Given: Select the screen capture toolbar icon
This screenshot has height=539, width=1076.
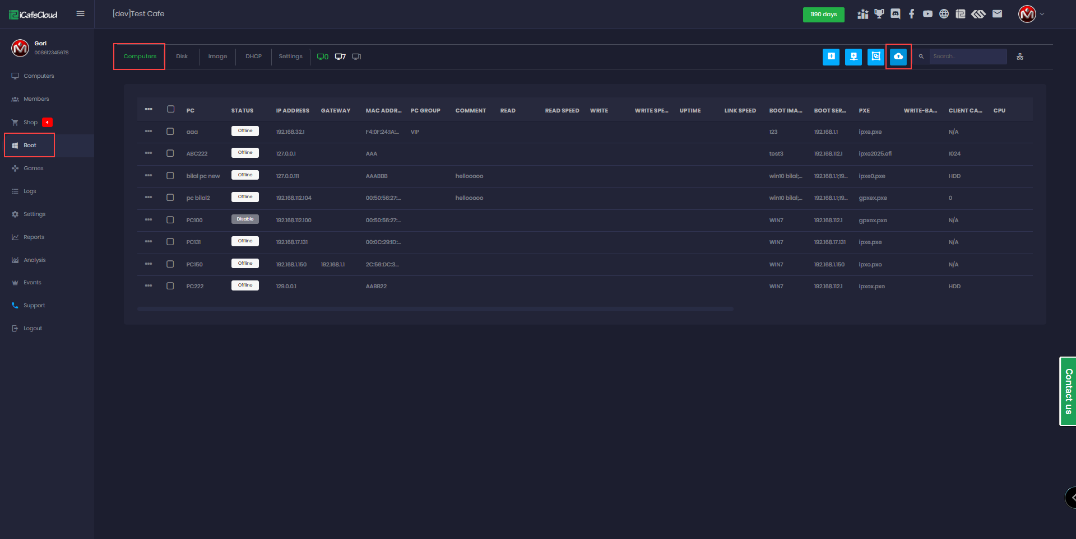Looking at the screenshot, I should click(875, 57).
